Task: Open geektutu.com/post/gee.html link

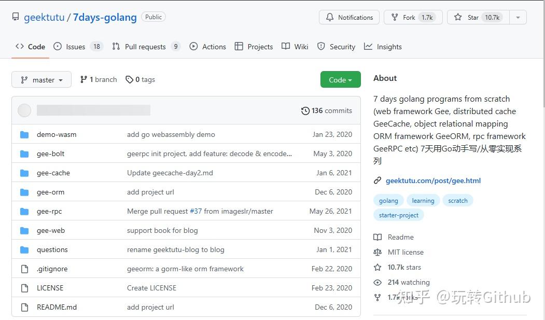Action: click(x=432, y=180)
